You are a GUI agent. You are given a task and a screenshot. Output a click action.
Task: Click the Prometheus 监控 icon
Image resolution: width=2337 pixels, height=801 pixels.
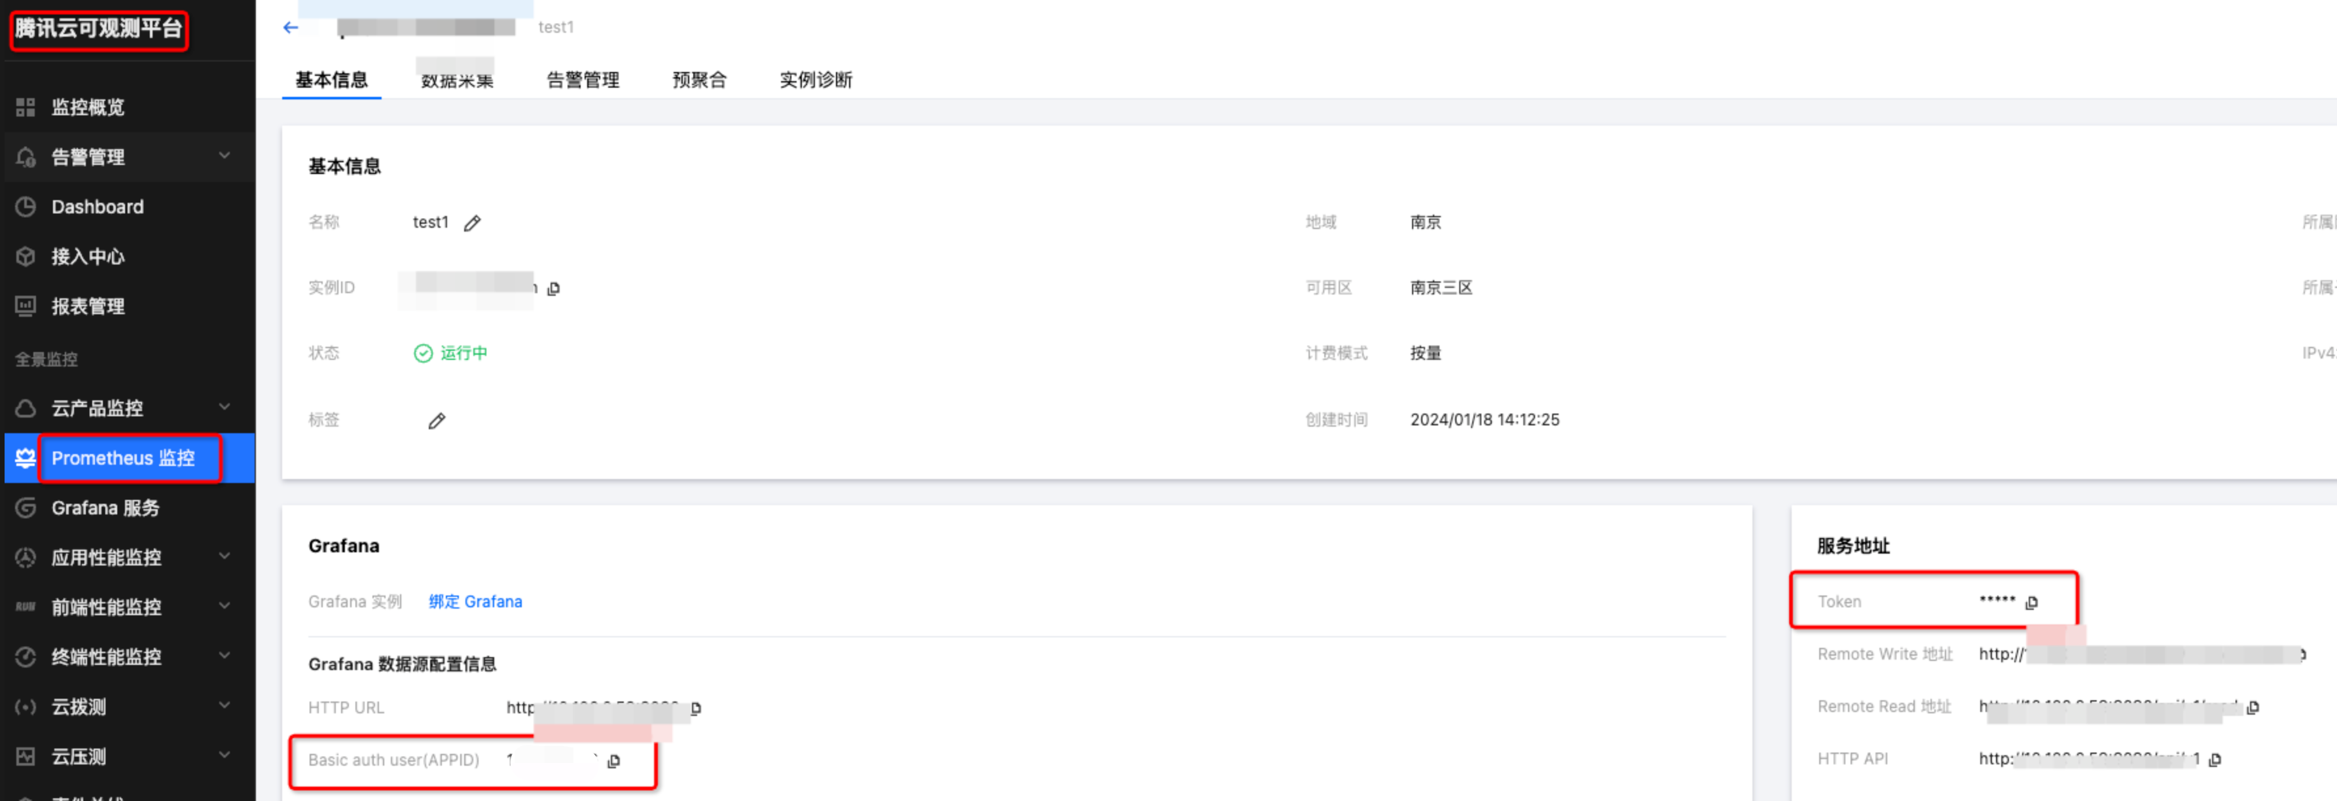click(26, 458)
